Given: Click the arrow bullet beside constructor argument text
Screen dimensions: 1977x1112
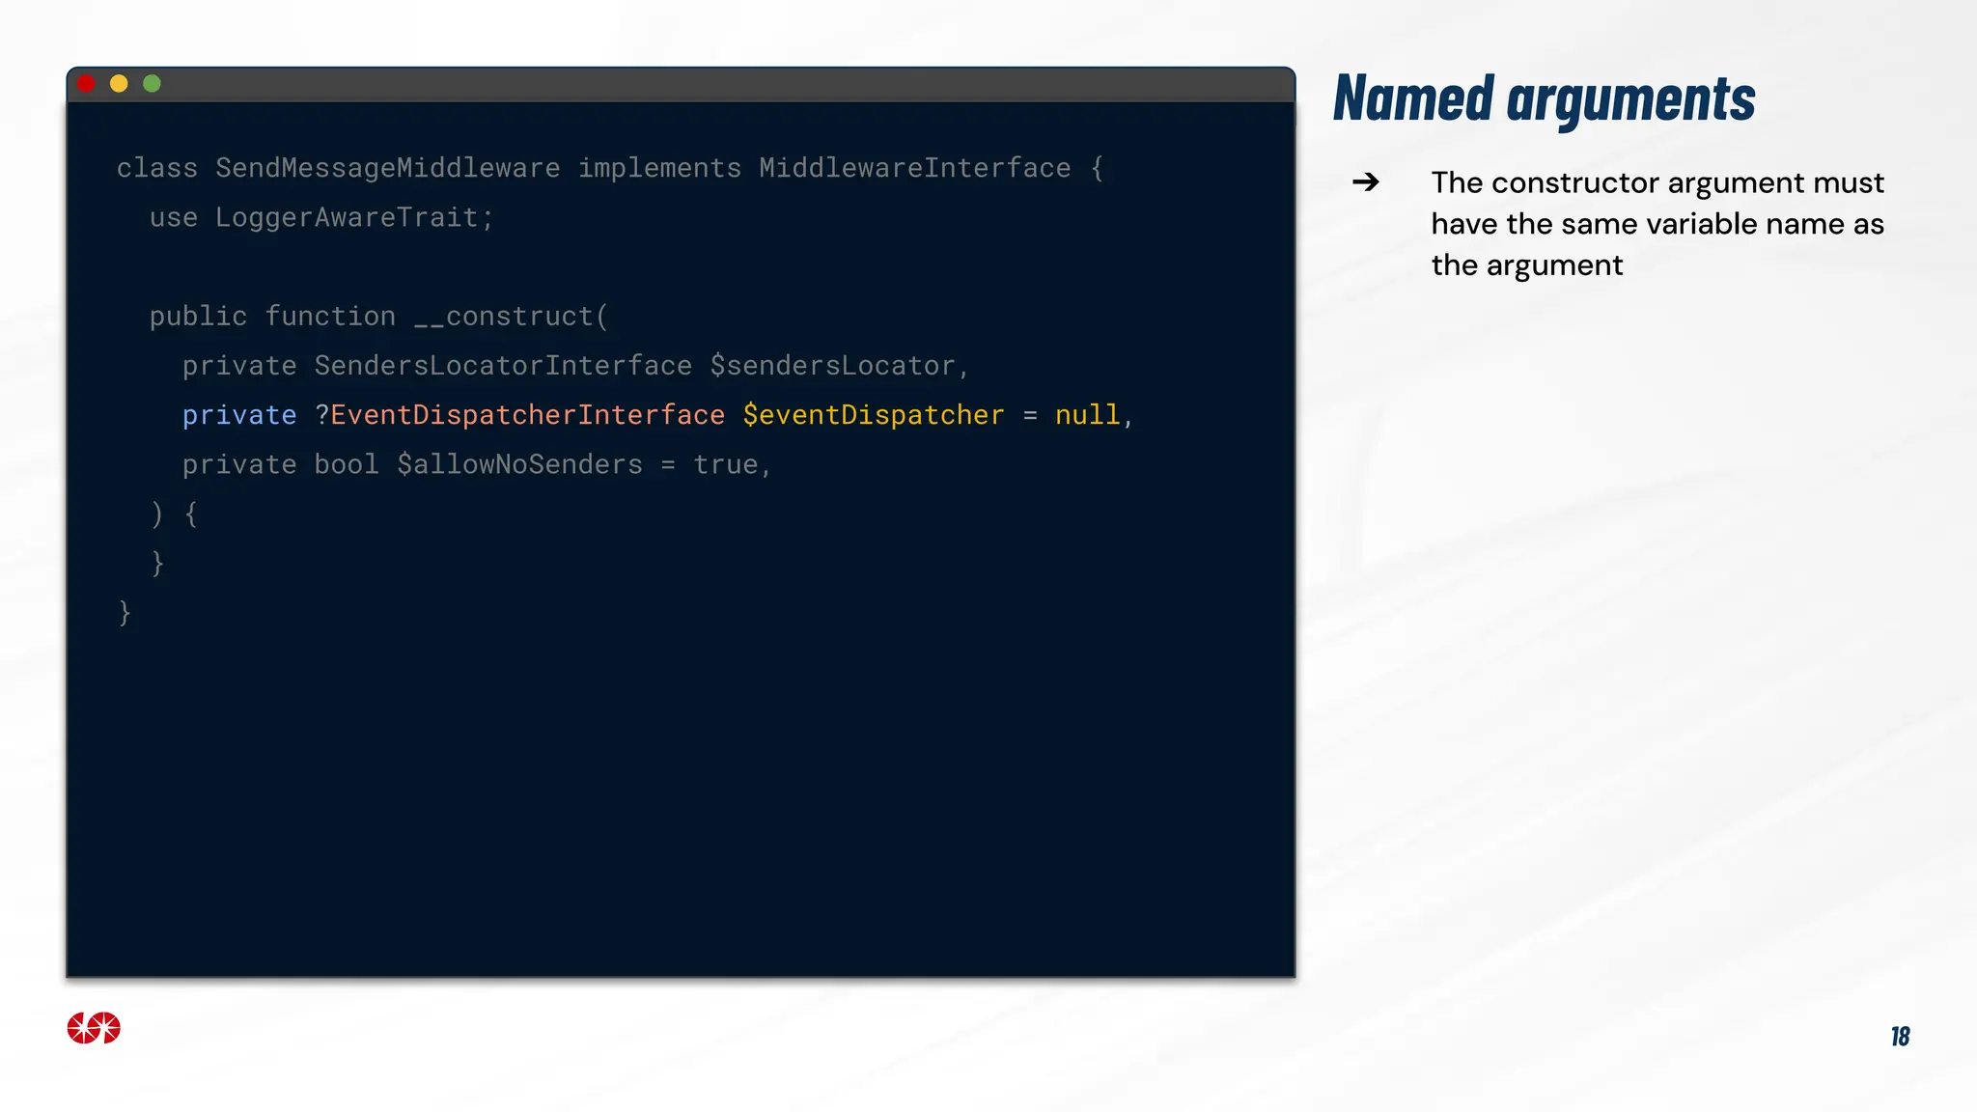Looking at the screenshot, I should point(1365,181).
